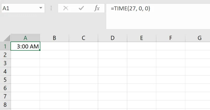This screenshot has width=210, height=110.
Task: Click cell A1 containing 3:00 AM
Action: pyautogui.click(x=25, y=46)
